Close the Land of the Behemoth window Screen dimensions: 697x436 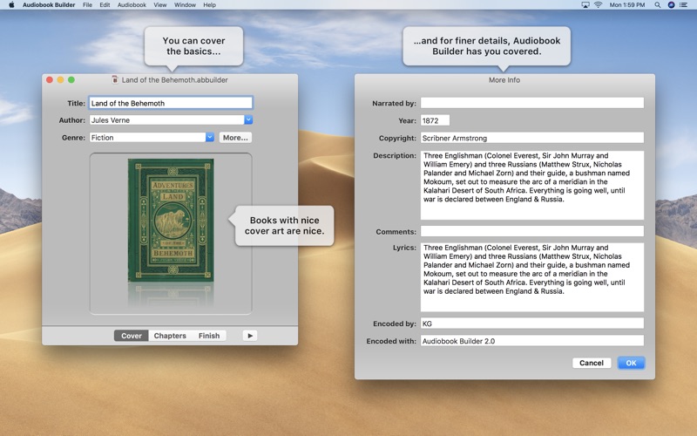click(50, 79)
